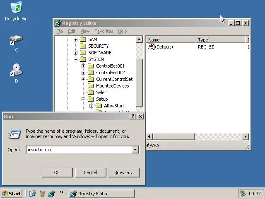Click Cancel in the Run dialog
The width and height of the screenshot is (265, 199).
coord(91,172)
